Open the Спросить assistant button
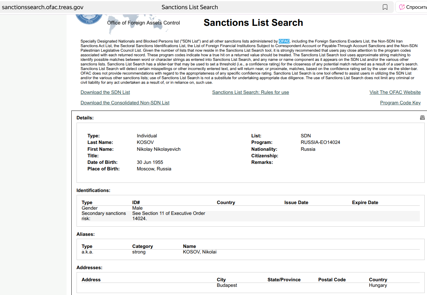Viewport: 427px width, 295px height. [411, 7]
